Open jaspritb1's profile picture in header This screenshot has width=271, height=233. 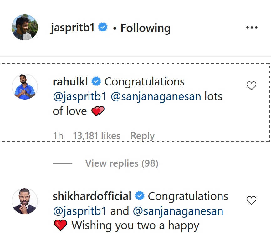[25, 27]
